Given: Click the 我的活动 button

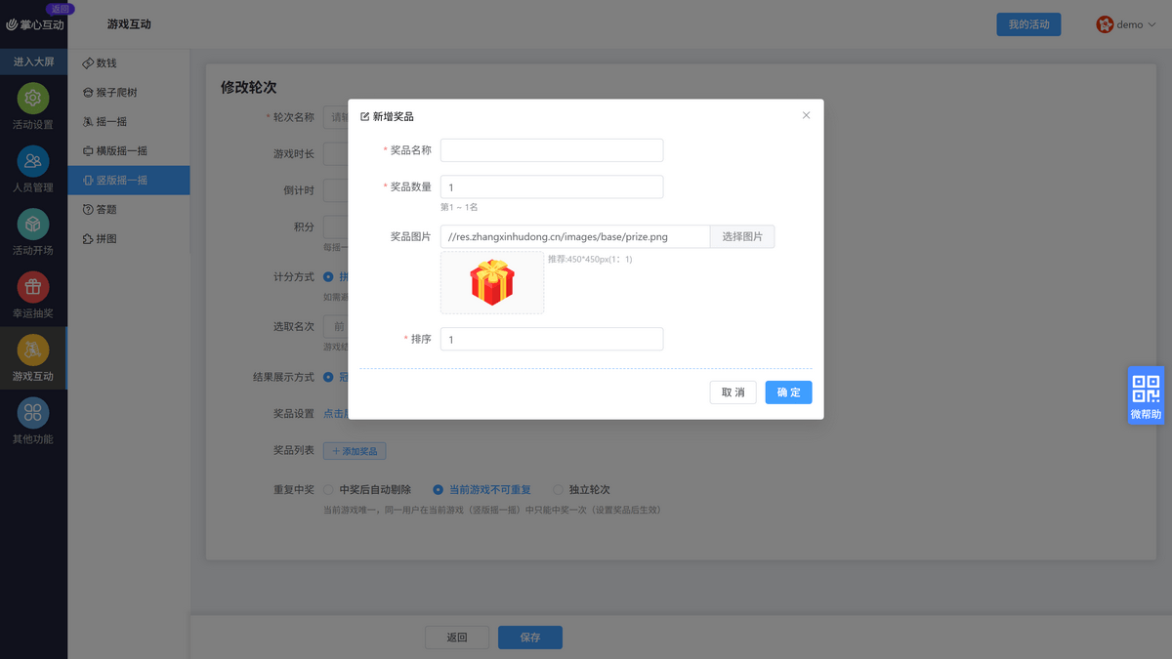Looking at the screenshot, I should pyautogui.click(x=1028, y=24).
